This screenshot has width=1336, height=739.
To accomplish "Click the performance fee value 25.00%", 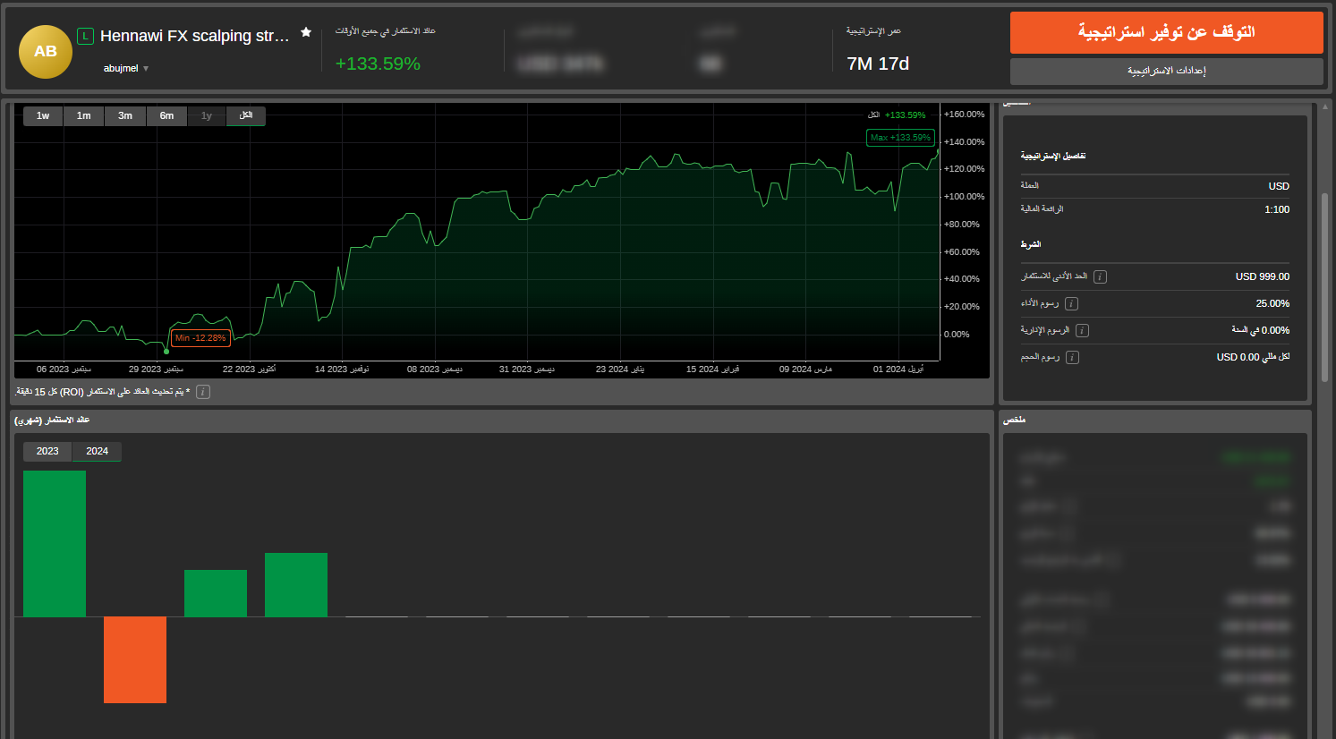I will (1272, 303).
